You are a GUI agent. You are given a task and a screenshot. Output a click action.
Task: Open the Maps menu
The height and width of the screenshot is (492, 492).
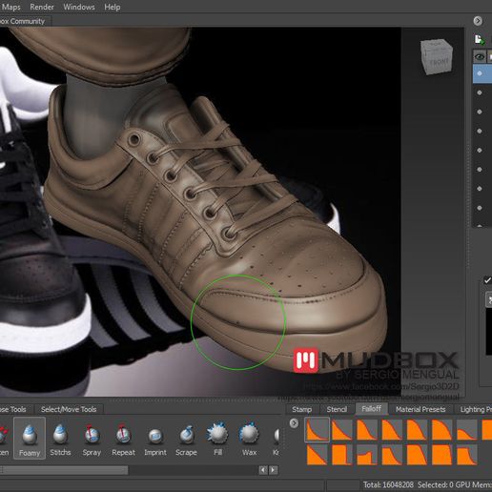10,7
